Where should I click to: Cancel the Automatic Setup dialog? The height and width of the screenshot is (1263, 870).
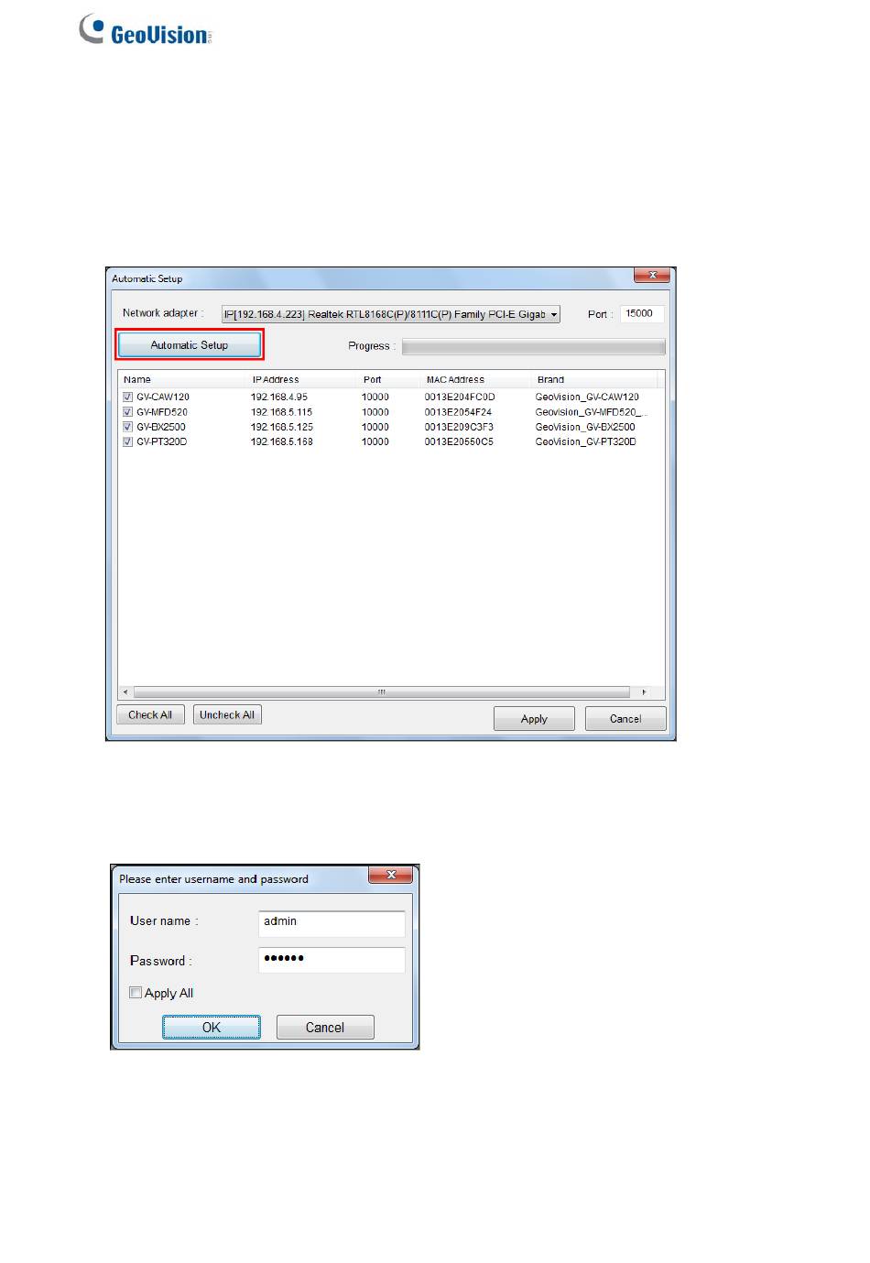click(625, 719)
